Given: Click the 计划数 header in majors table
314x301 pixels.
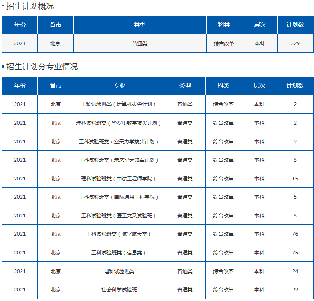Looking at the screenshot, I should click(295, 86).
